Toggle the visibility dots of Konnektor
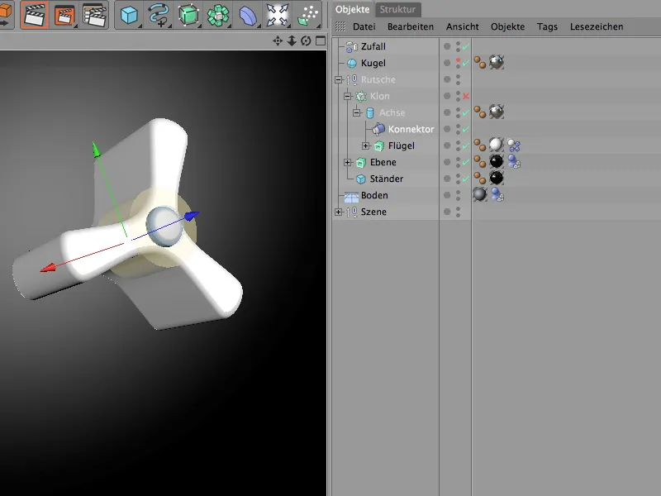The width and height of the screenshot is (661, 496). click(457, 129)
